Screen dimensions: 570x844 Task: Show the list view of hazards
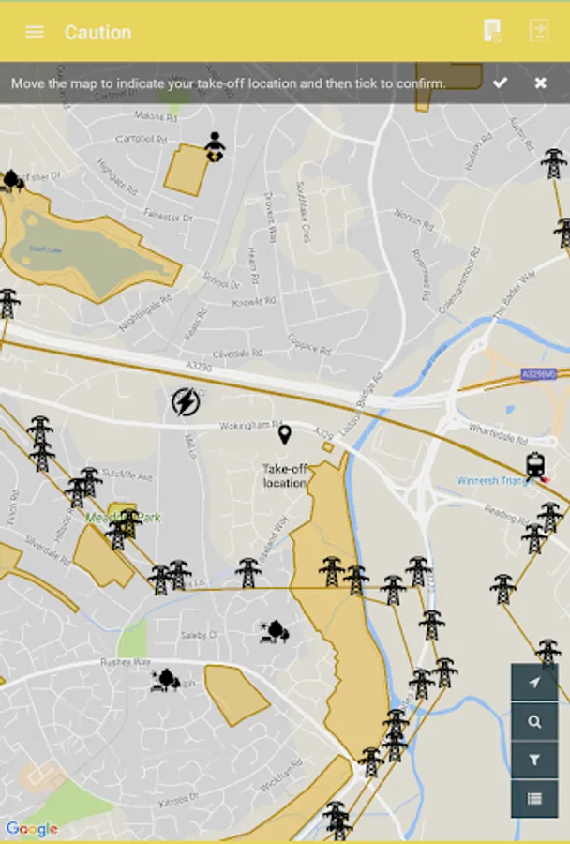coord(534,799)
